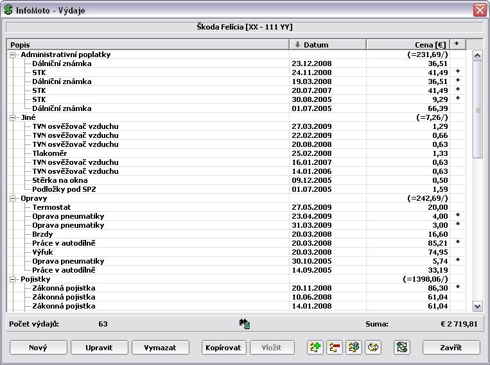The width and height of the screenshot is (490, 365).
Task: Click the expand-all tree icon button
Action: point(315,347)
